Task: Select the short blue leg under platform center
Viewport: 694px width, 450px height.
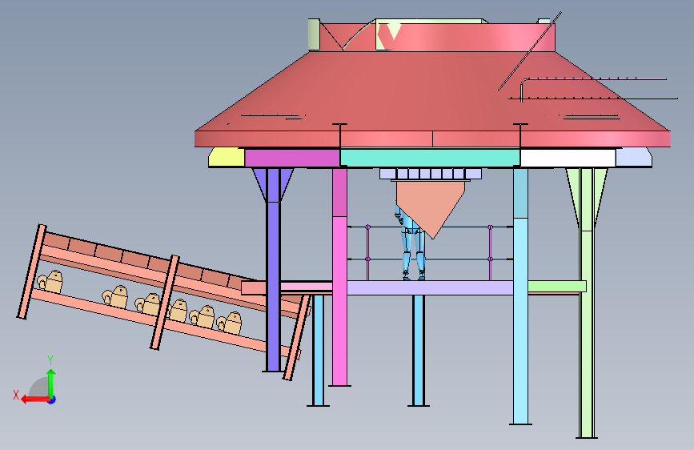Action: tap(419, 350)
